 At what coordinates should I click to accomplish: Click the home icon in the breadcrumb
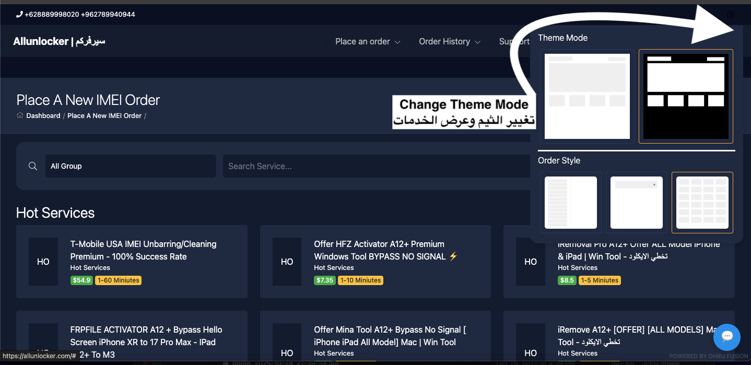point(19,115)
